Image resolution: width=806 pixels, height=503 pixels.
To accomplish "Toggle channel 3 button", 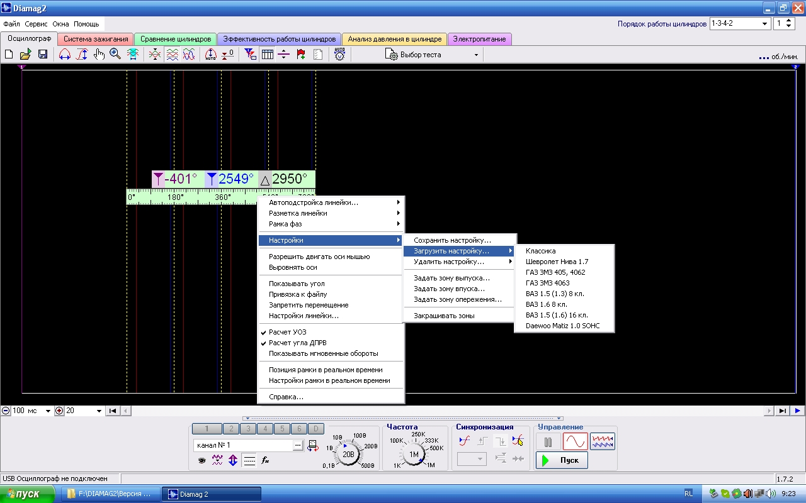I will click(x=248, y=429).
